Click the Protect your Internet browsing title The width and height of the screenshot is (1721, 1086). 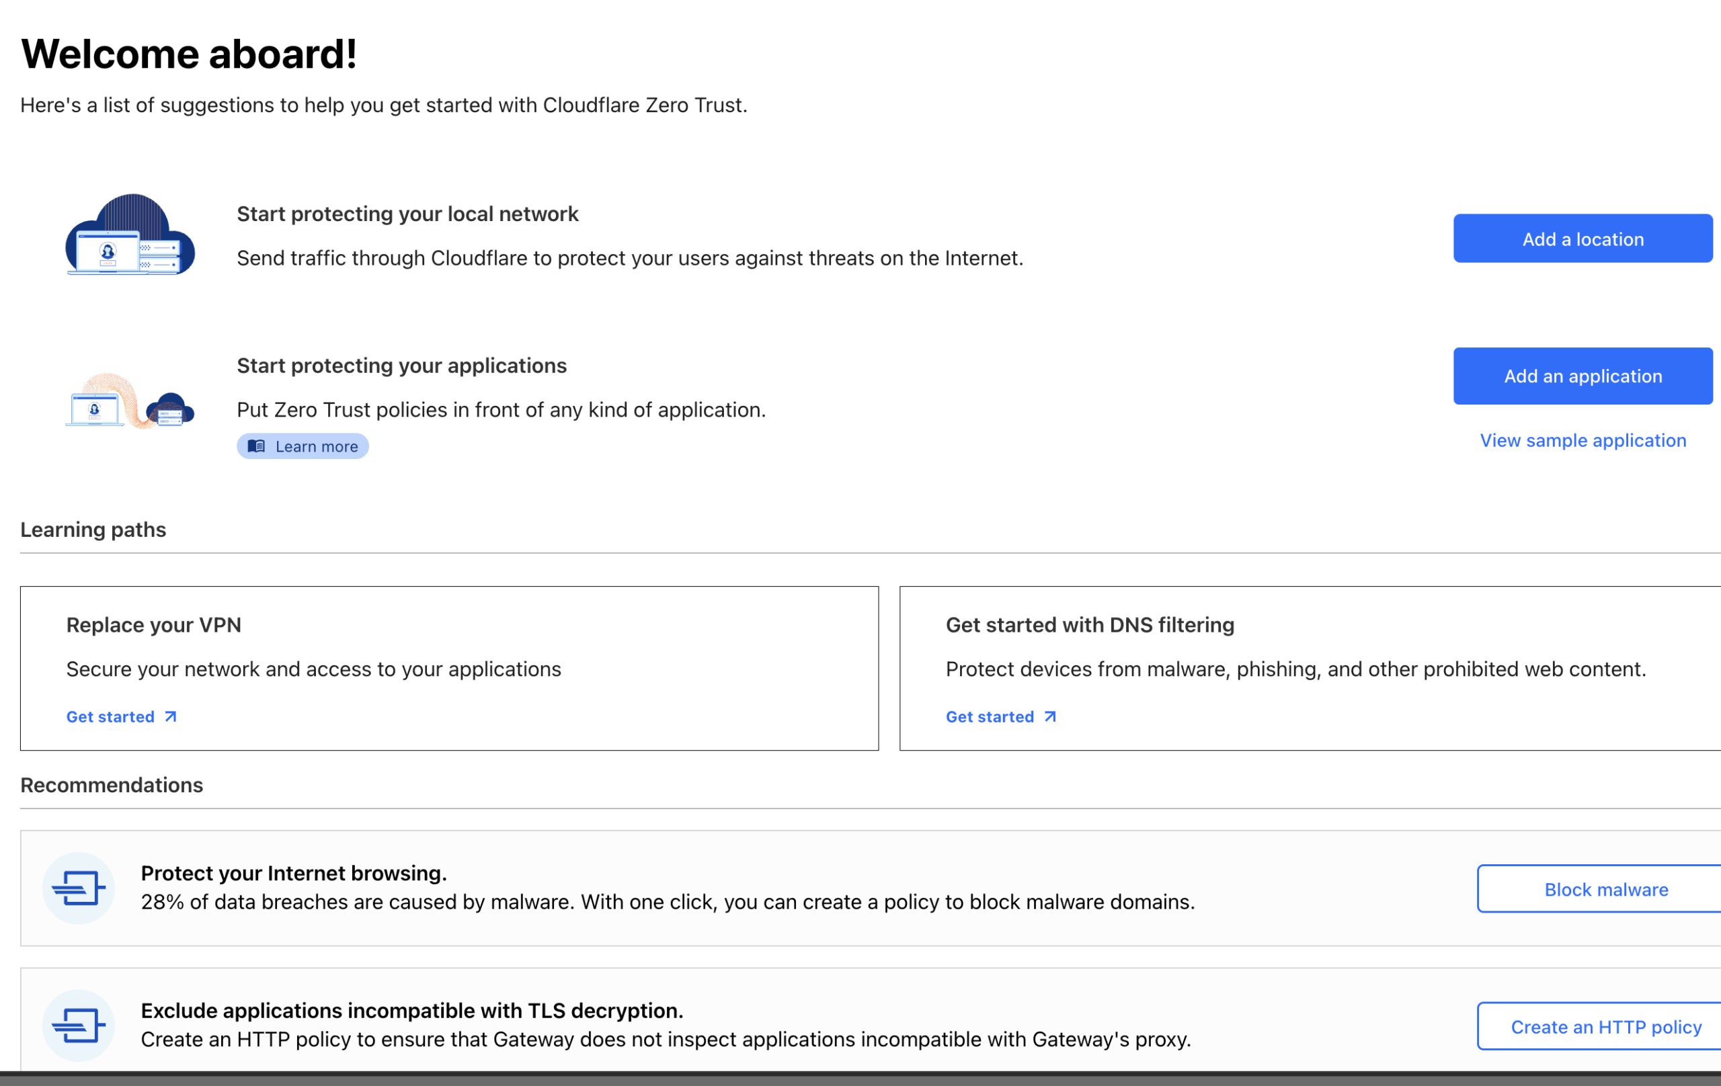pos(294,873)
